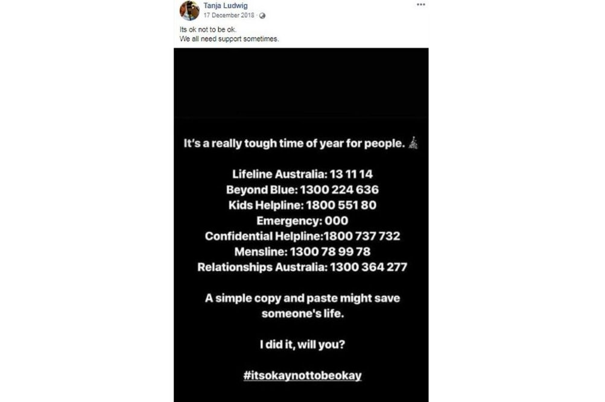Screen dimensions: 605x402
Task: Click the Confidential Helpline 1800 737 732 line
Action: 303,236
